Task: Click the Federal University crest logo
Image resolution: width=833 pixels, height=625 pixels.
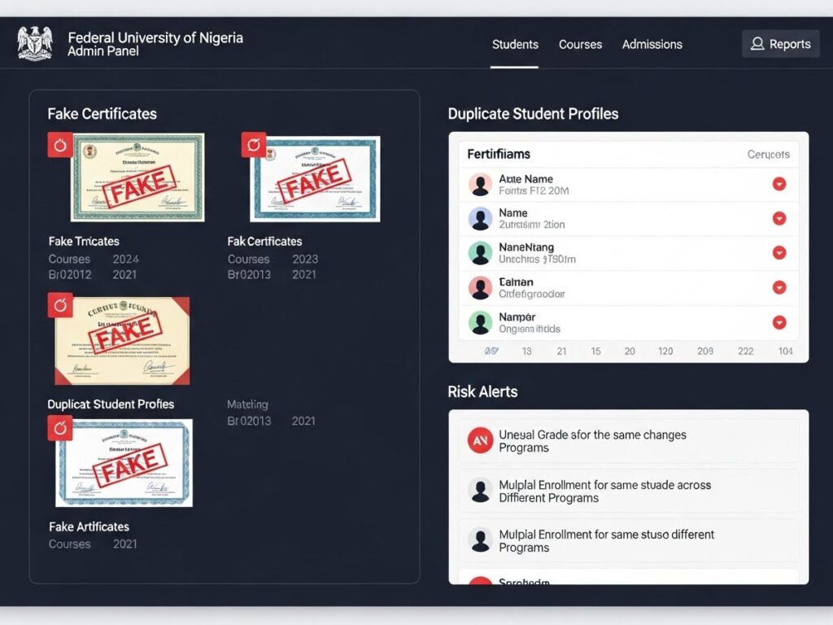Action: tap(33, 43)
